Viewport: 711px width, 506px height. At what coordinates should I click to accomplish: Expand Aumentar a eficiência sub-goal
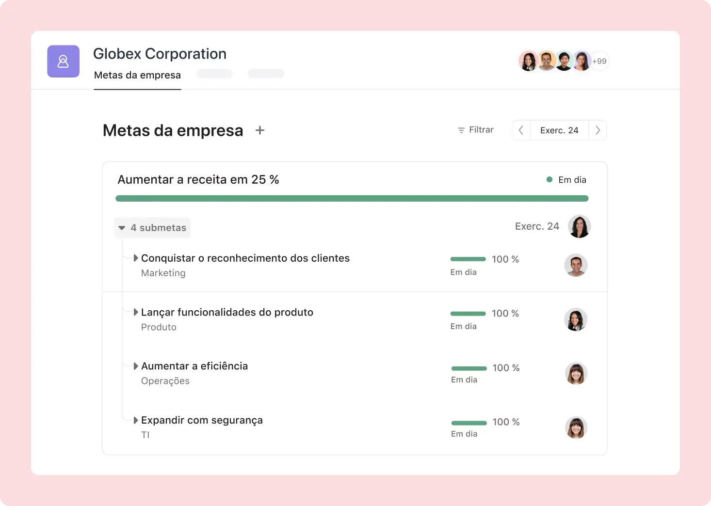tap(136, 366)
